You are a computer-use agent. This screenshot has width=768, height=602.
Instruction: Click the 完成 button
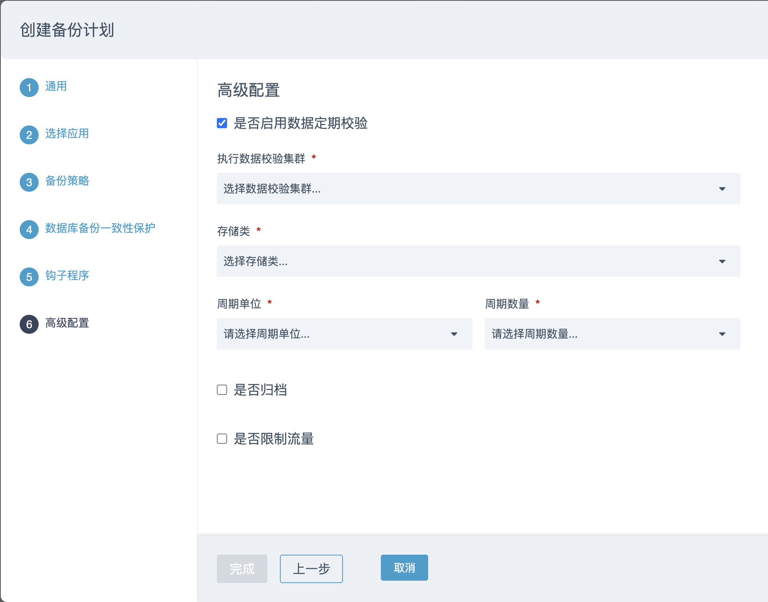click(242, 568)
